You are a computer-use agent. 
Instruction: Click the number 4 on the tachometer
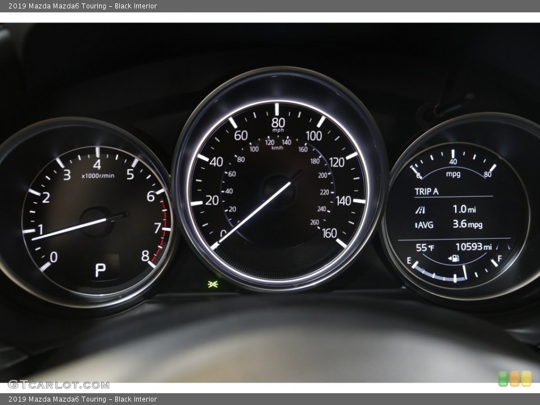click(x=97, y=165)
